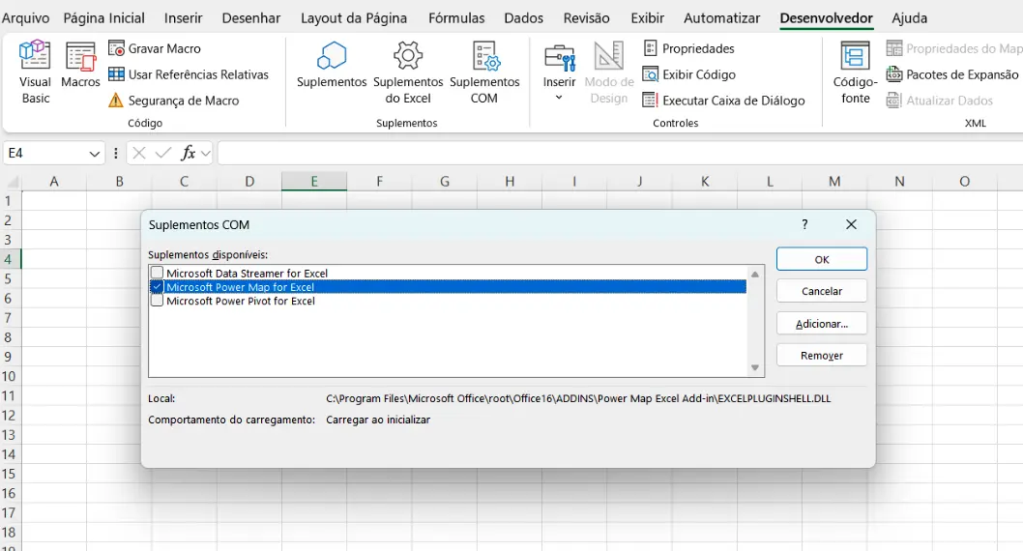
Task: Switch to the Exibir tab
Action: pyautogui.click(x=647, y=18)
